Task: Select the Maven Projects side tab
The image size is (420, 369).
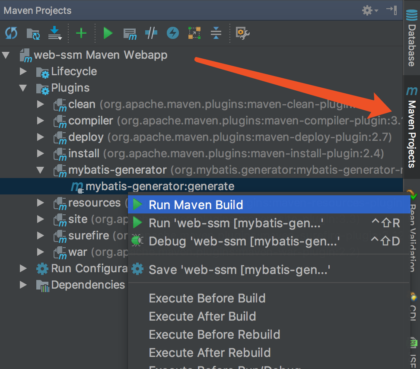Action: click(x=412, y=127)
